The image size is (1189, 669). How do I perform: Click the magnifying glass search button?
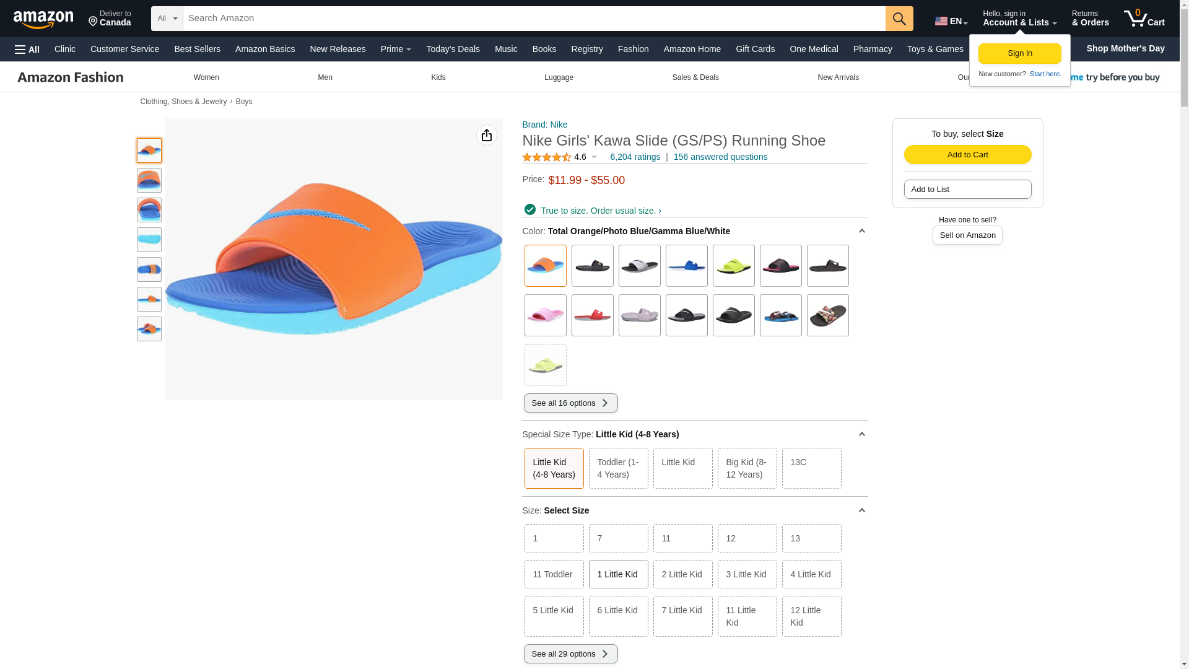tap(899, 19)
